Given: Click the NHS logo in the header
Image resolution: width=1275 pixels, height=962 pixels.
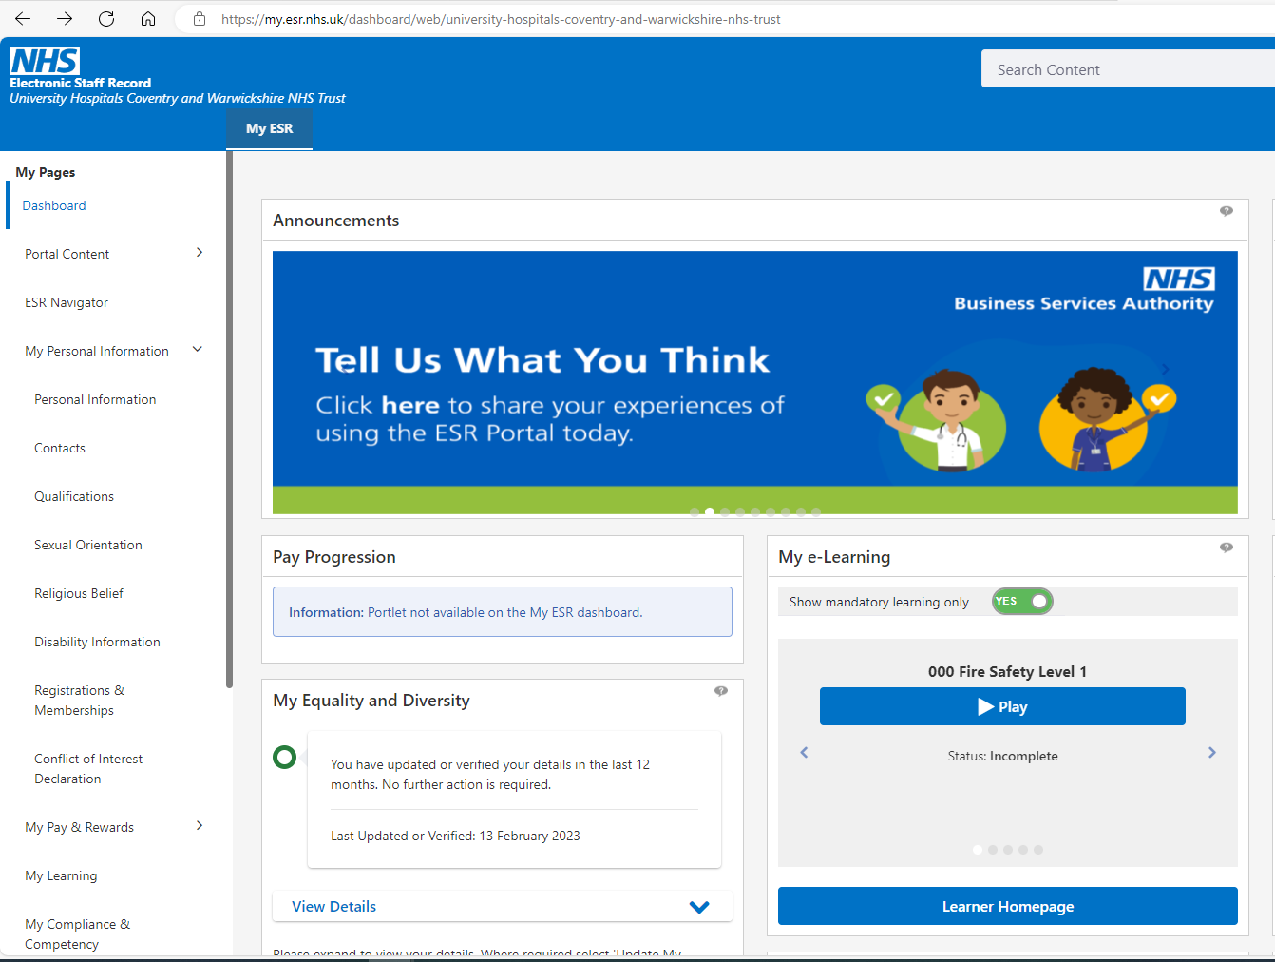Looking at the screenshot, I should 45,61.
